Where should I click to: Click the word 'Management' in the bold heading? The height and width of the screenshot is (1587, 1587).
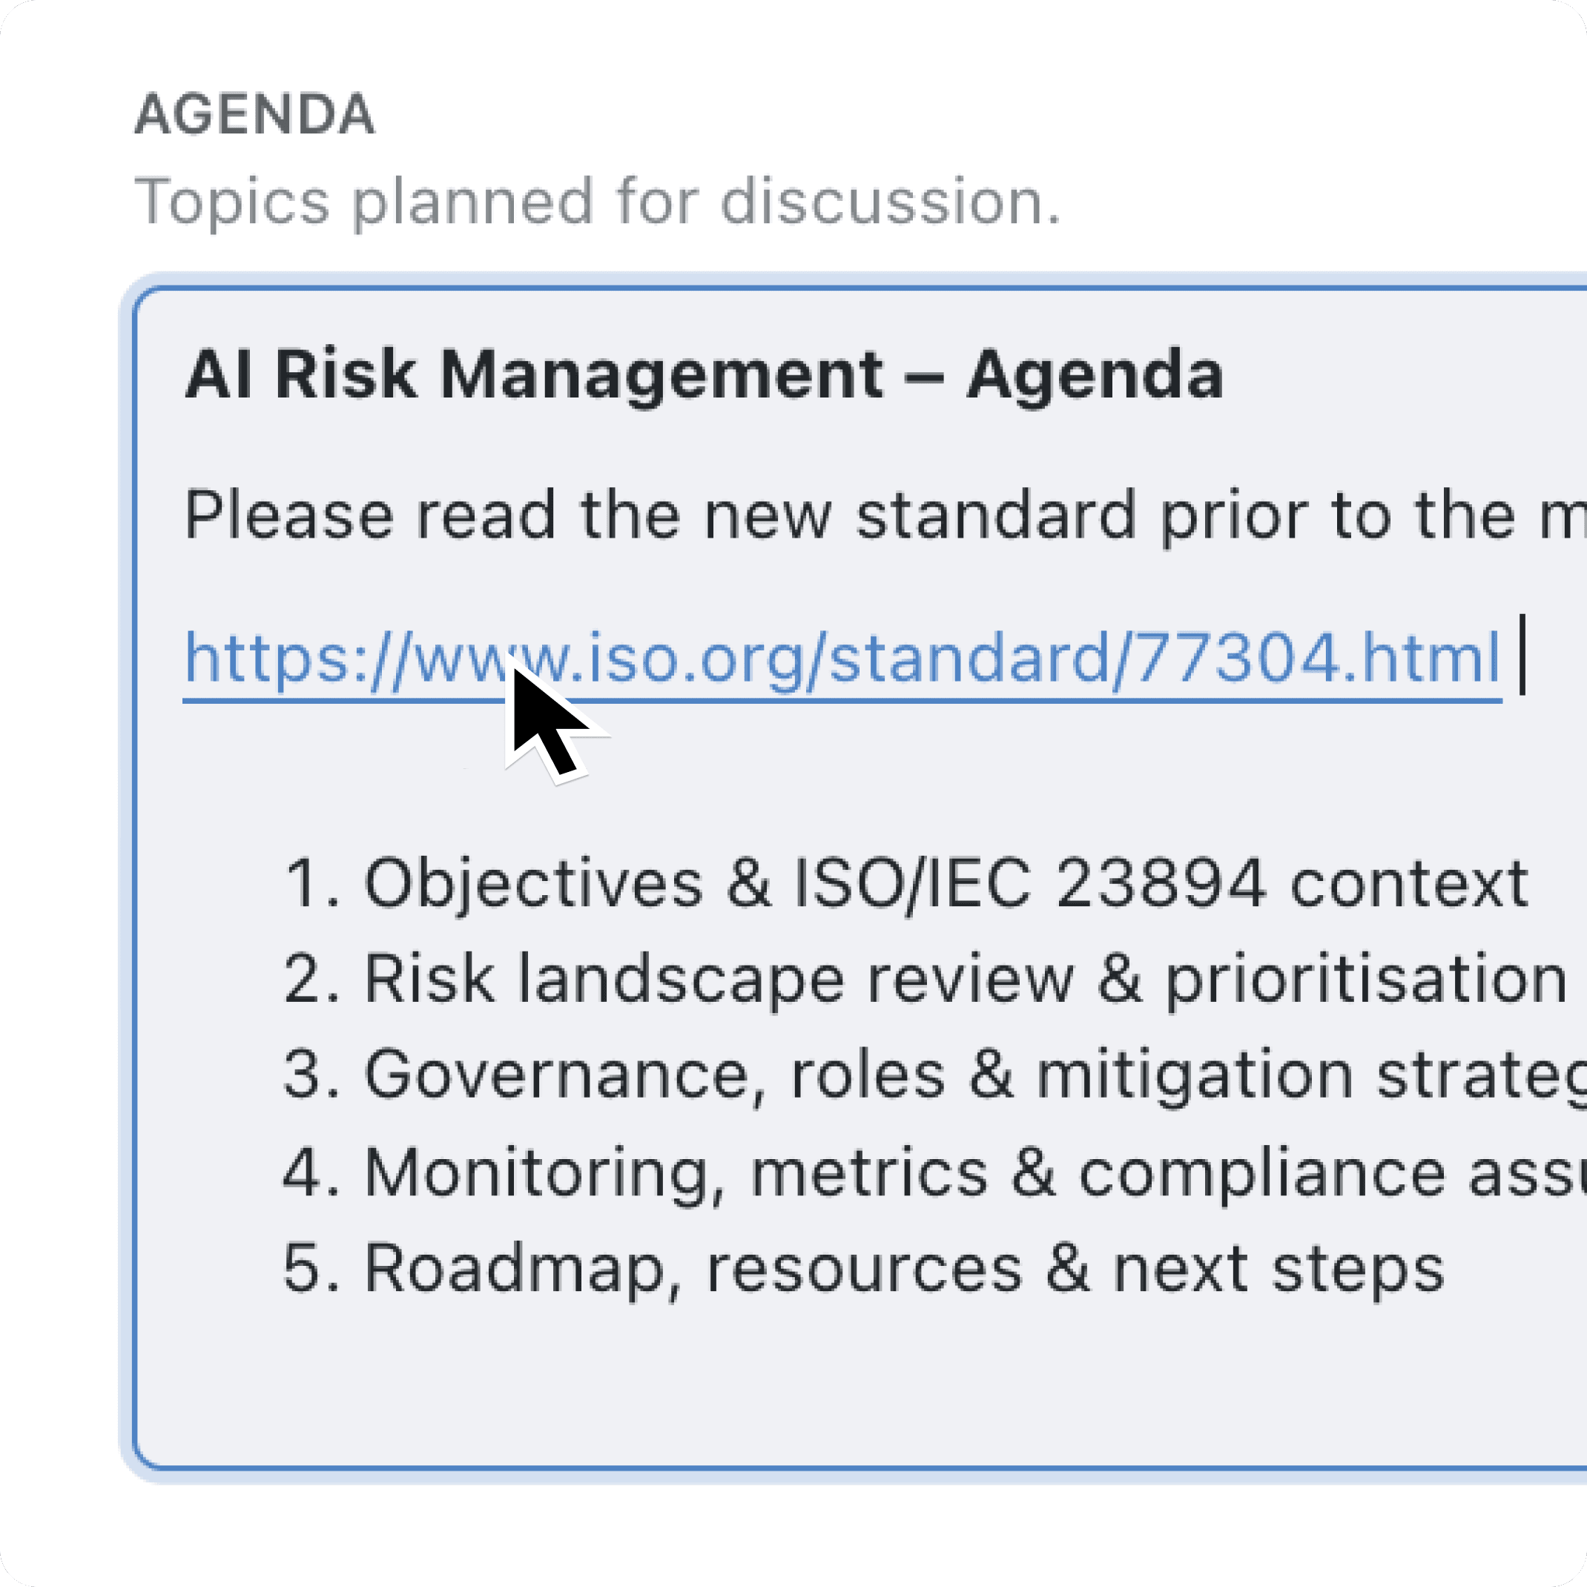661,375
